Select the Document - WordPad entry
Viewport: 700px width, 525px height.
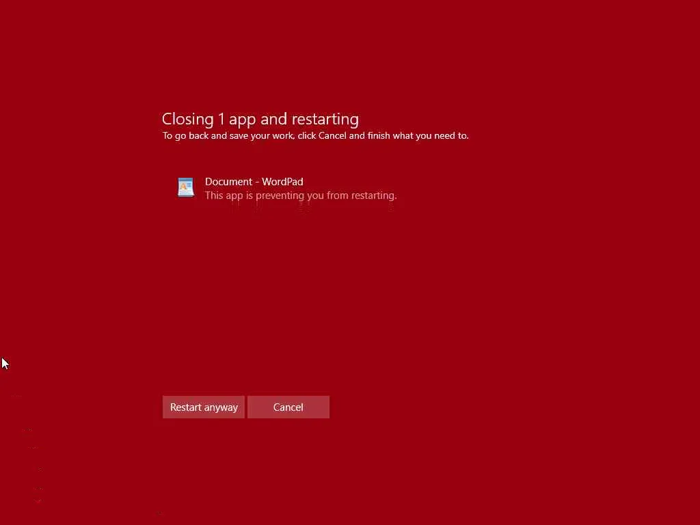click(x=286, y=188)
